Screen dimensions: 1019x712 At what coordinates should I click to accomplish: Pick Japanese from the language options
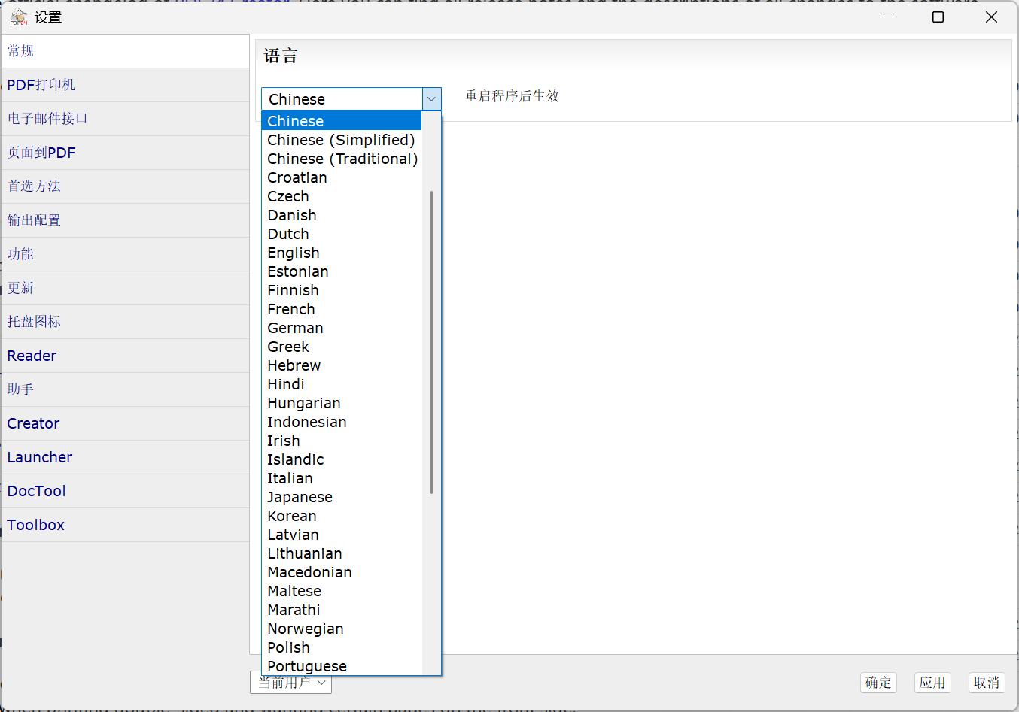click(x=300, y=497)
